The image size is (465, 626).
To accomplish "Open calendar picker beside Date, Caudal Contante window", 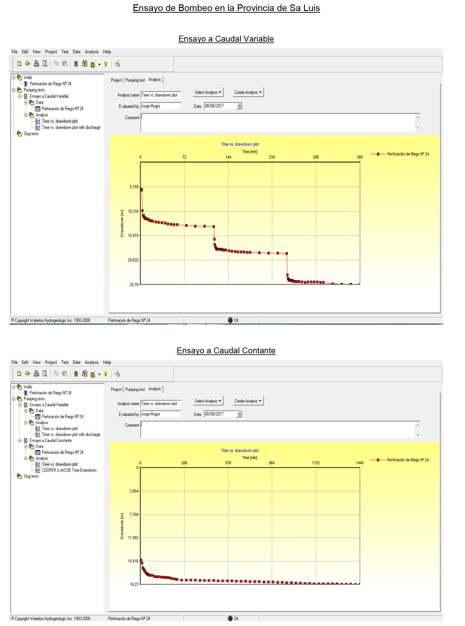I will click(239, 414).
